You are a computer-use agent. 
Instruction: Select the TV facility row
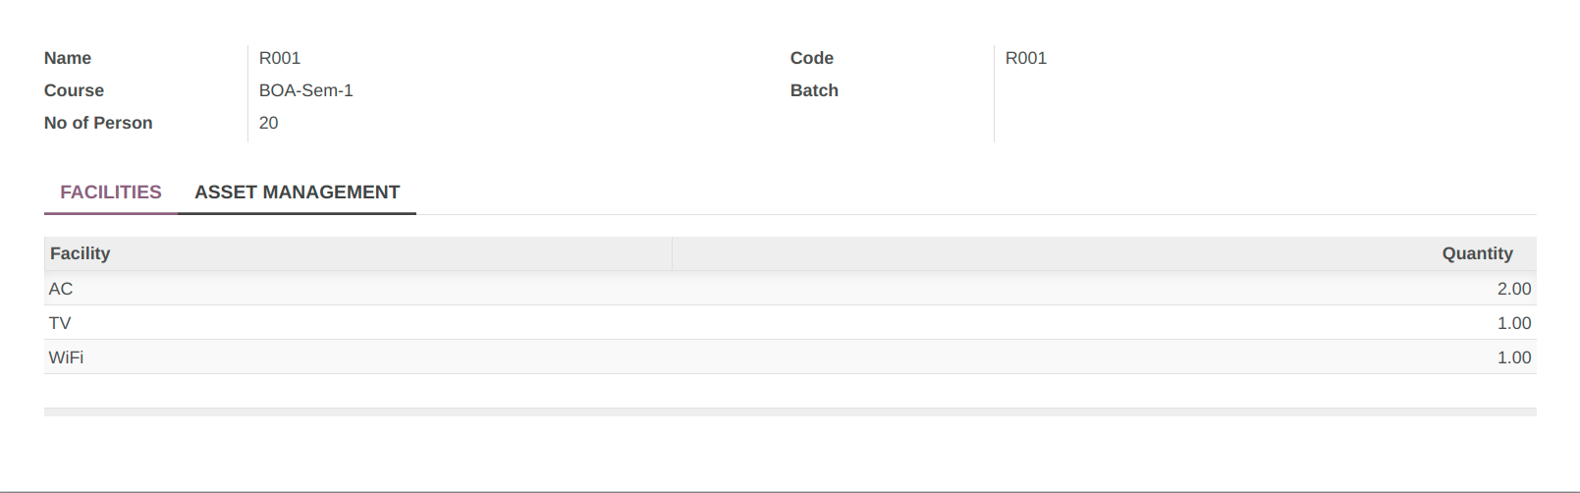(x=790, y=323)
